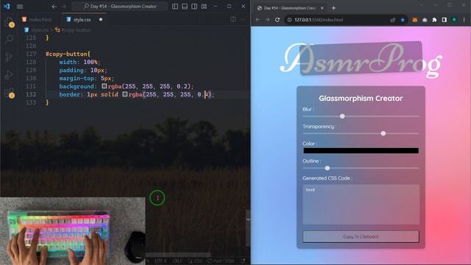Click the orange extension icon in the toolbar
Screen dimensions: 471x265
pos(415,20)
